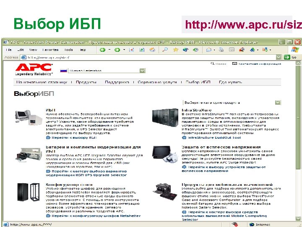
Task: Click the Search magnifier toolbar icon
Action: (165, 50)
